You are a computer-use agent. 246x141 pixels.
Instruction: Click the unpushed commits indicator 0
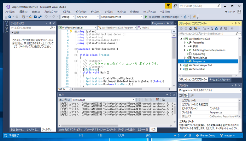click(177, 136)
